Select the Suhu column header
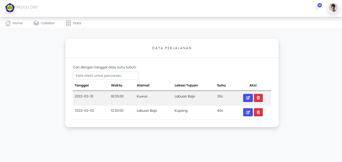Screen dimensions: 342x162 pyautogui.click(x=221, y=85)
